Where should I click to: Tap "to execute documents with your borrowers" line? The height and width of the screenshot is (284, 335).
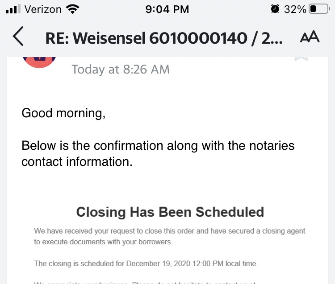[103, 242]
